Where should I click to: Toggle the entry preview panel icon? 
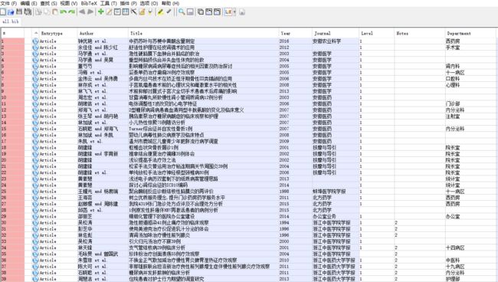190,12
